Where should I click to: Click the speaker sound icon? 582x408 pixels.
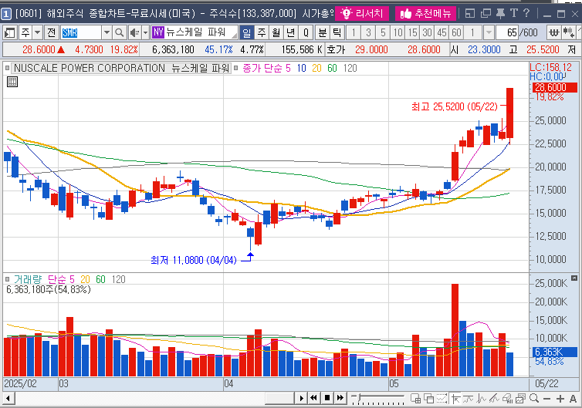(x=134, y=32)
